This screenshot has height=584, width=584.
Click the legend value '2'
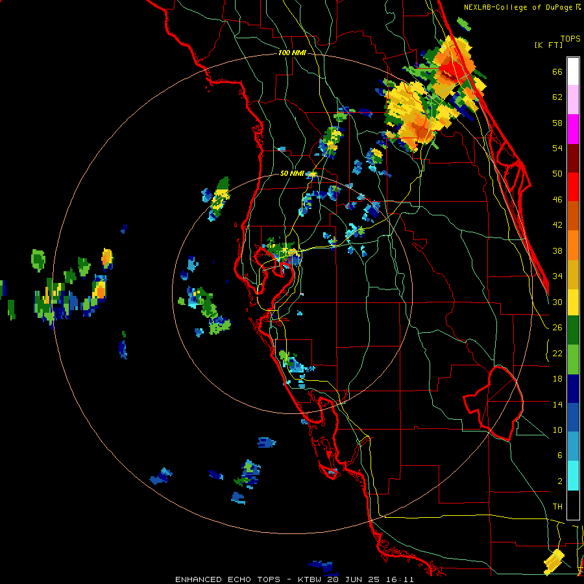point(560,481)
